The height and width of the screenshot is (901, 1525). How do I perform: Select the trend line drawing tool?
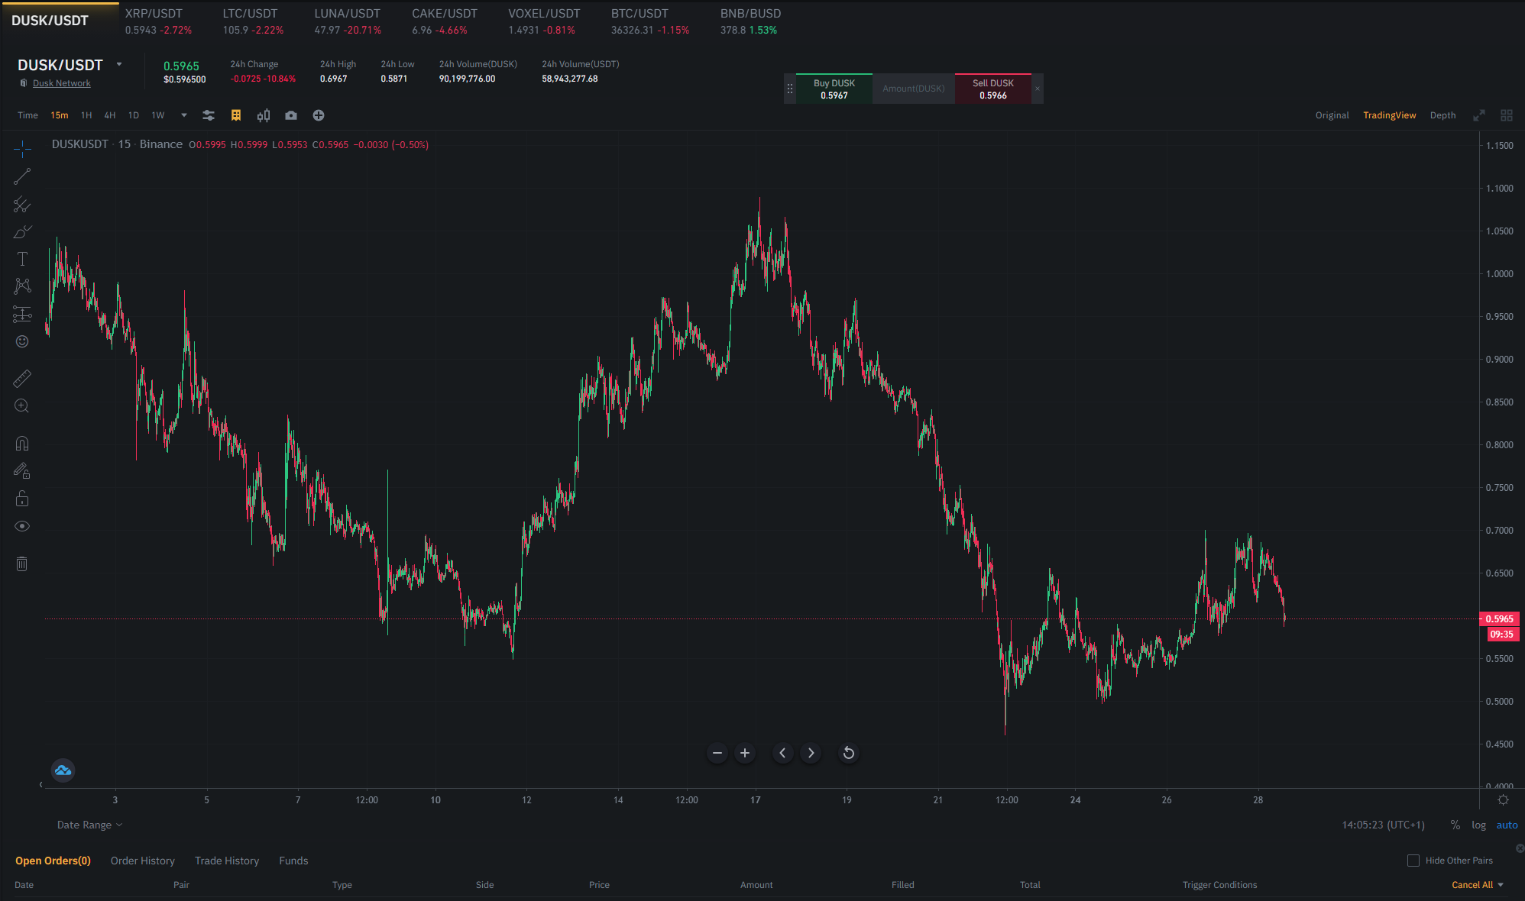click(22, 176)
